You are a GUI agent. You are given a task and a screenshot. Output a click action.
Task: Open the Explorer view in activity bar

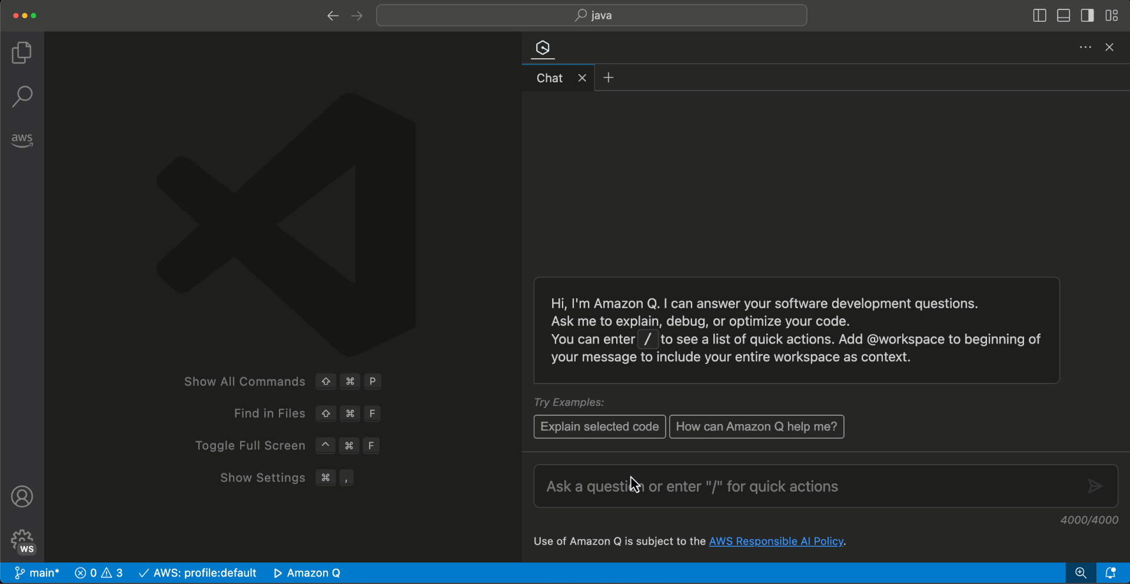pos(22,53)
